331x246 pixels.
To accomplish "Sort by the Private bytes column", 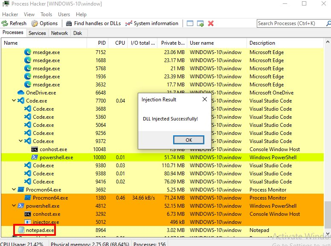I will pos(172,43).
